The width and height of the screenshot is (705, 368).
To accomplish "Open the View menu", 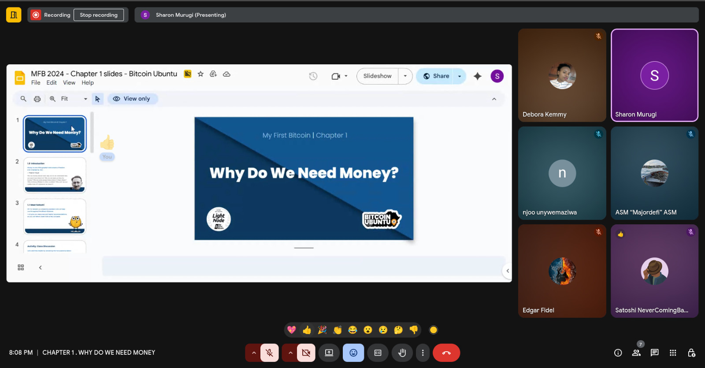I will pos(69,83).
